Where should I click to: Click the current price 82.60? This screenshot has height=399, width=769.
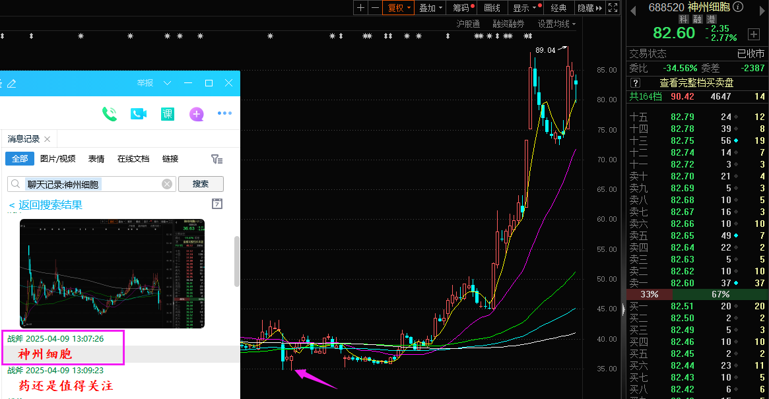coord(674,33)
